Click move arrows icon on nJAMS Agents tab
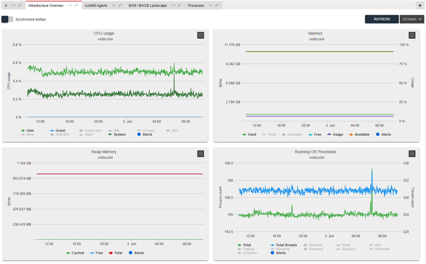Viewport: 426px width, 264px height. (x=114, y=5)
